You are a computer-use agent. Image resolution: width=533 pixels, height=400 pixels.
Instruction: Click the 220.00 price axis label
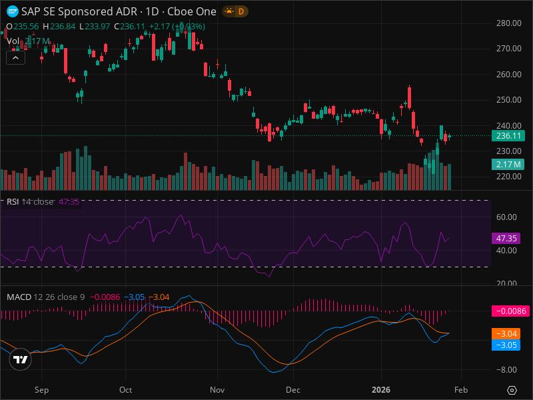(x=508, y=177)
